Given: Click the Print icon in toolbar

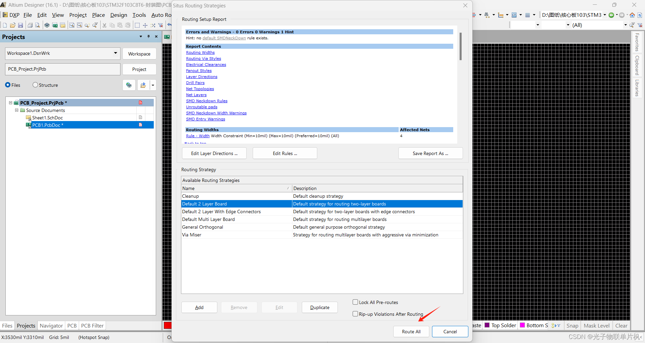Looking at the screenshot, I should [30, 25].
